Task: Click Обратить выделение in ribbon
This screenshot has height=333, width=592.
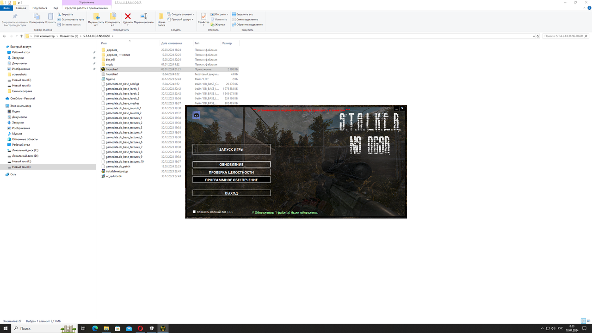Action: (247, 25)
